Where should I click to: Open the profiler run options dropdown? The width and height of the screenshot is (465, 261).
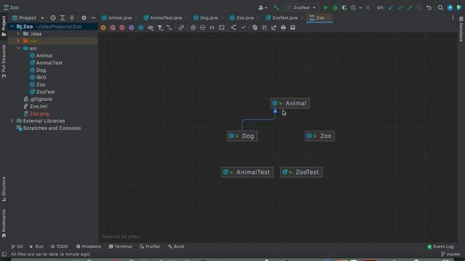pyautogui.click(x=360, y=8)
